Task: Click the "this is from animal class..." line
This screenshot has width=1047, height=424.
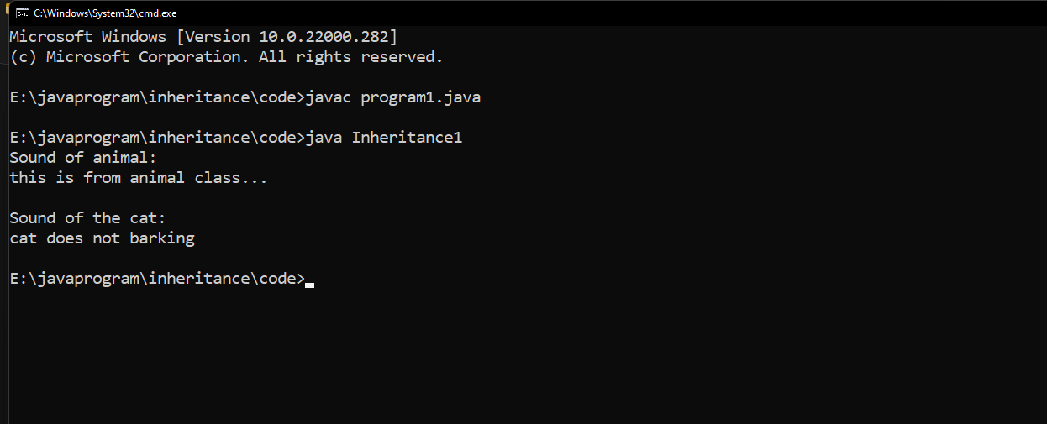Action: [139, 178]
